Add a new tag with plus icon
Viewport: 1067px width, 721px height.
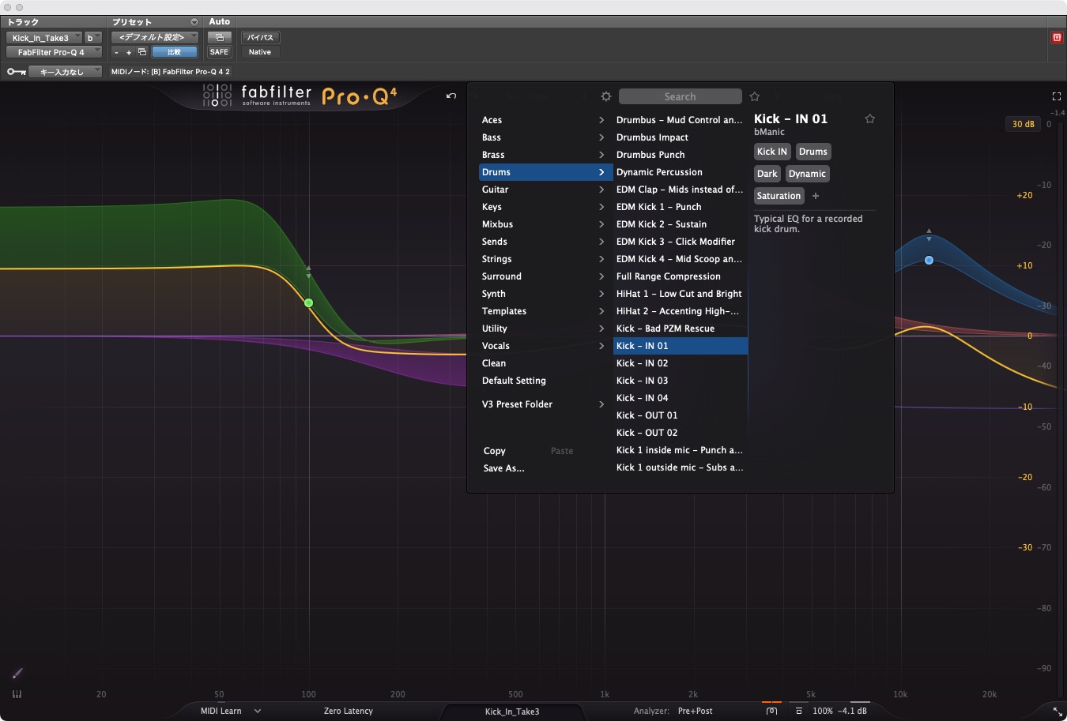[x=816, y=196]
